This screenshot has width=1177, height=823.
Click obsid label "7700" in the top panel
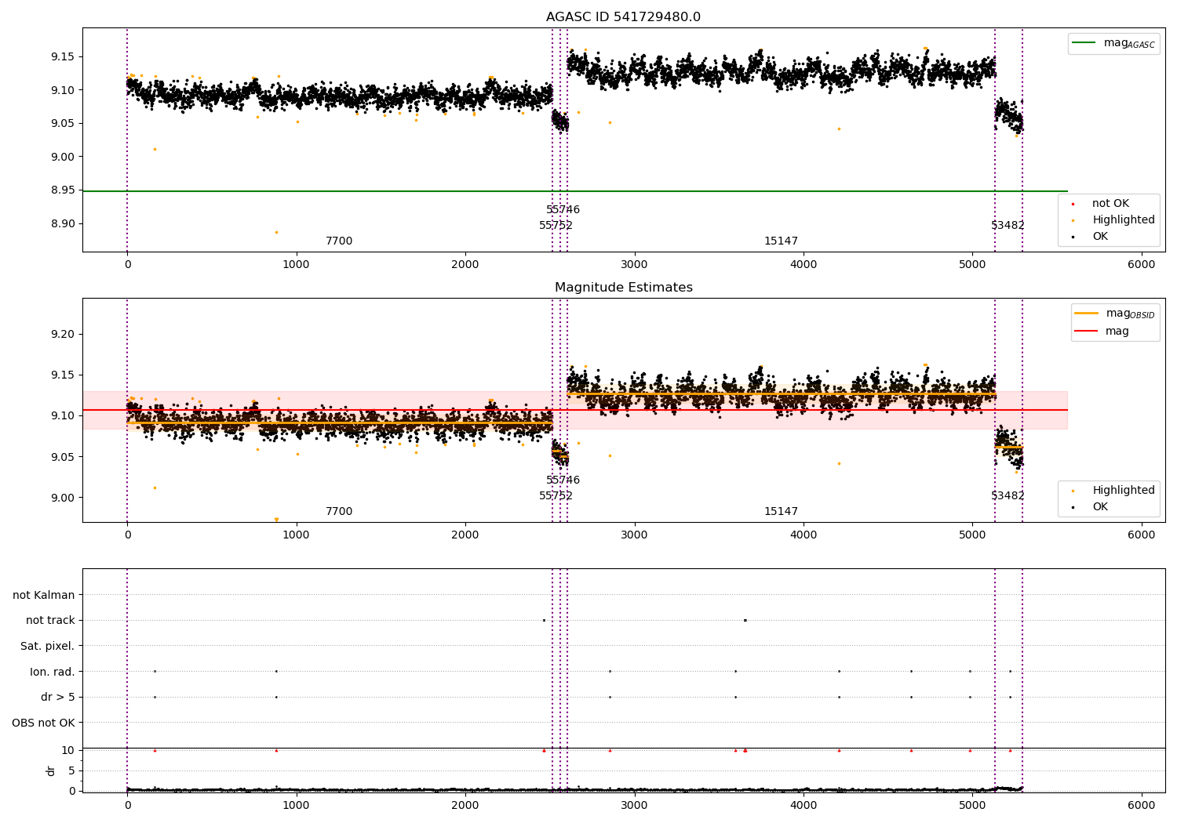(x=339, y=241)
